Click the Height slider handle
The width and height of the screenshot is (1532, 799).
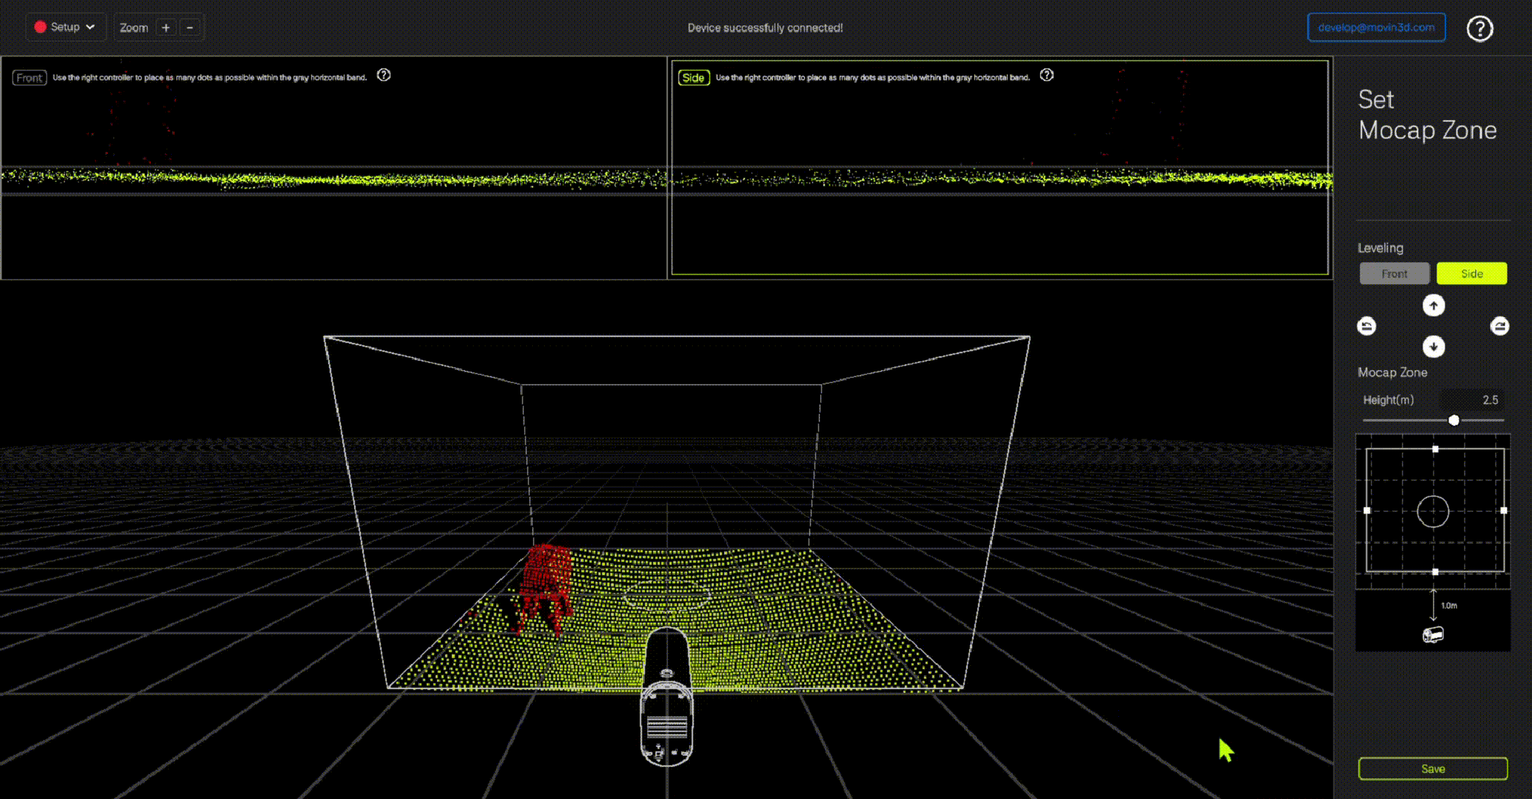(x=1454, y=420)
